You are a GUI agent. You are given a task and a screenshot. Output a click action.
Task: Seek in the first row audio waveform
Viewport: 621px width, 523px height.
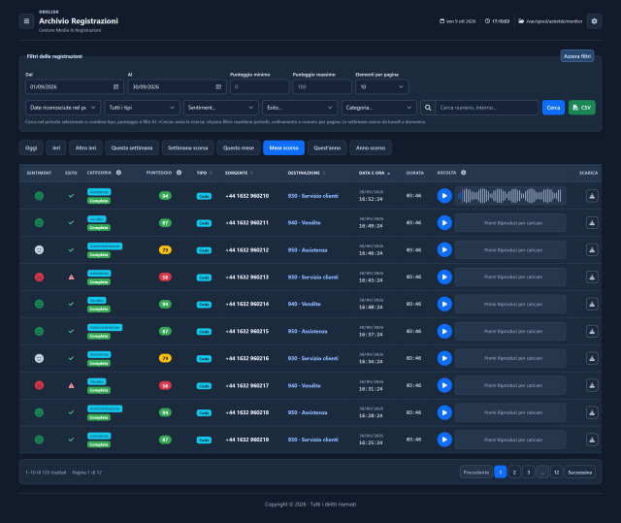click(510, 196)
